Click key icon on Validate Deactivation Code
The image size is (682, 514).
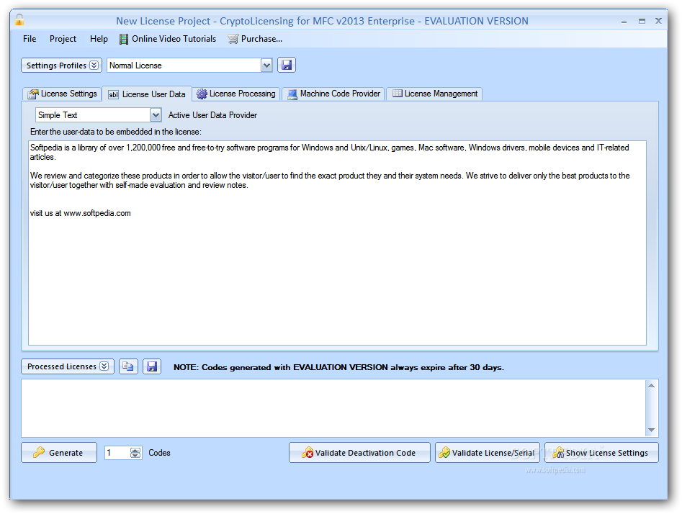click(308, 453)
